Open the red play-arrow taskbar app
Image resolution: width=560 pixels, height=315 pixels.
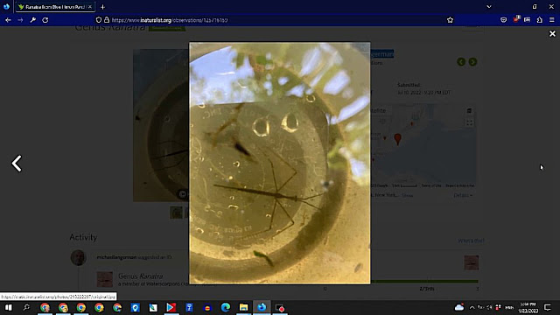[x=171, y=307]
